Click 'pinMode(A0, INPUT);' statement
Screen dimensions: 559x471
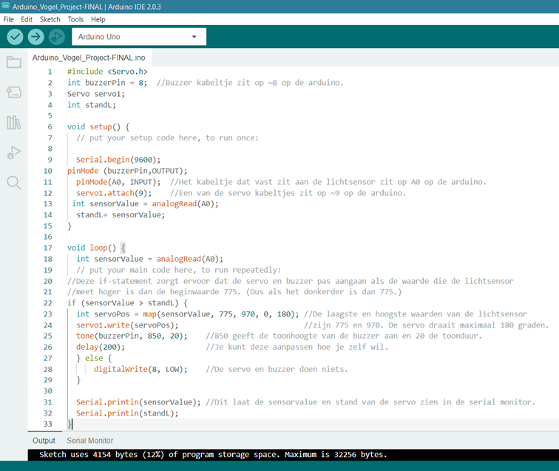118,182
